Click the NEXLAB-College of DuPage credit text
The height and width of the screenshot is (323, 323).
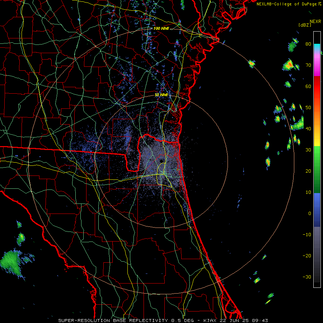click(x=287, y=4)
